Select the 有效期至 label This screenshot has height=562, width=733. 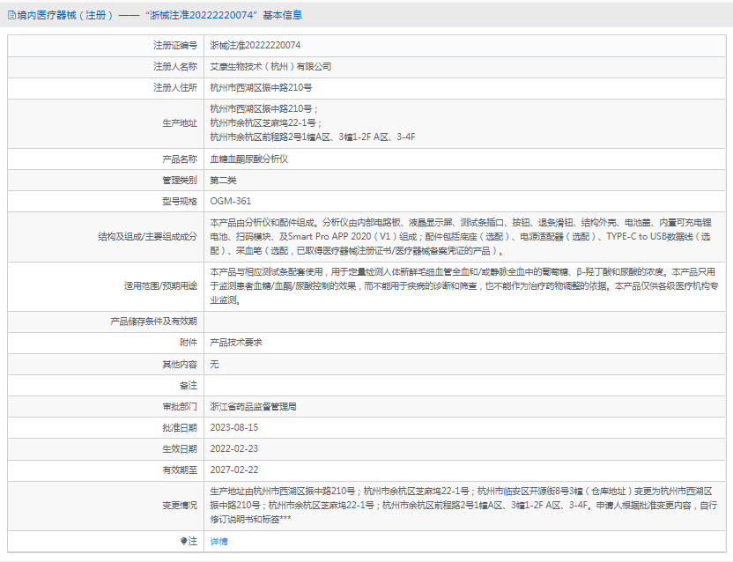tap(180, 470)
